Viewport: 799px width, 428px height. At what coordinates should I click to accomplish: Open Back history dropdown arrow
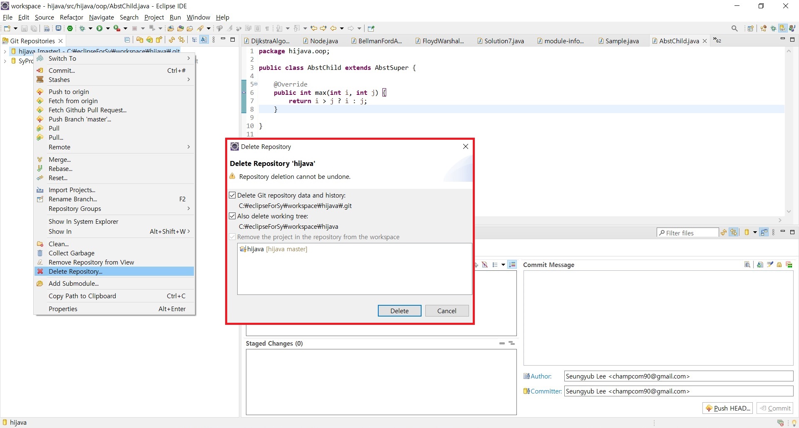point(342,28)
